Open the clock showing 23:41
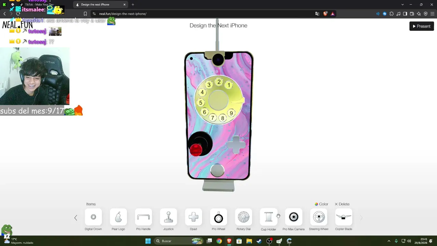Viewport: 437px width, 246px height. pos(424,241)
